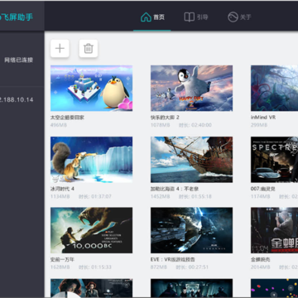Click the 872MB file size text

[x=159, y=267]
